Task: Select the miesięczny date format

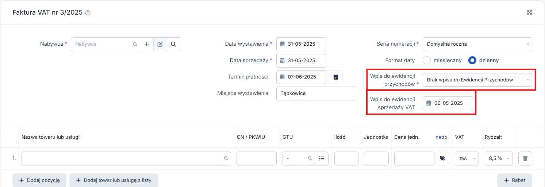Action: coord(427,60)
